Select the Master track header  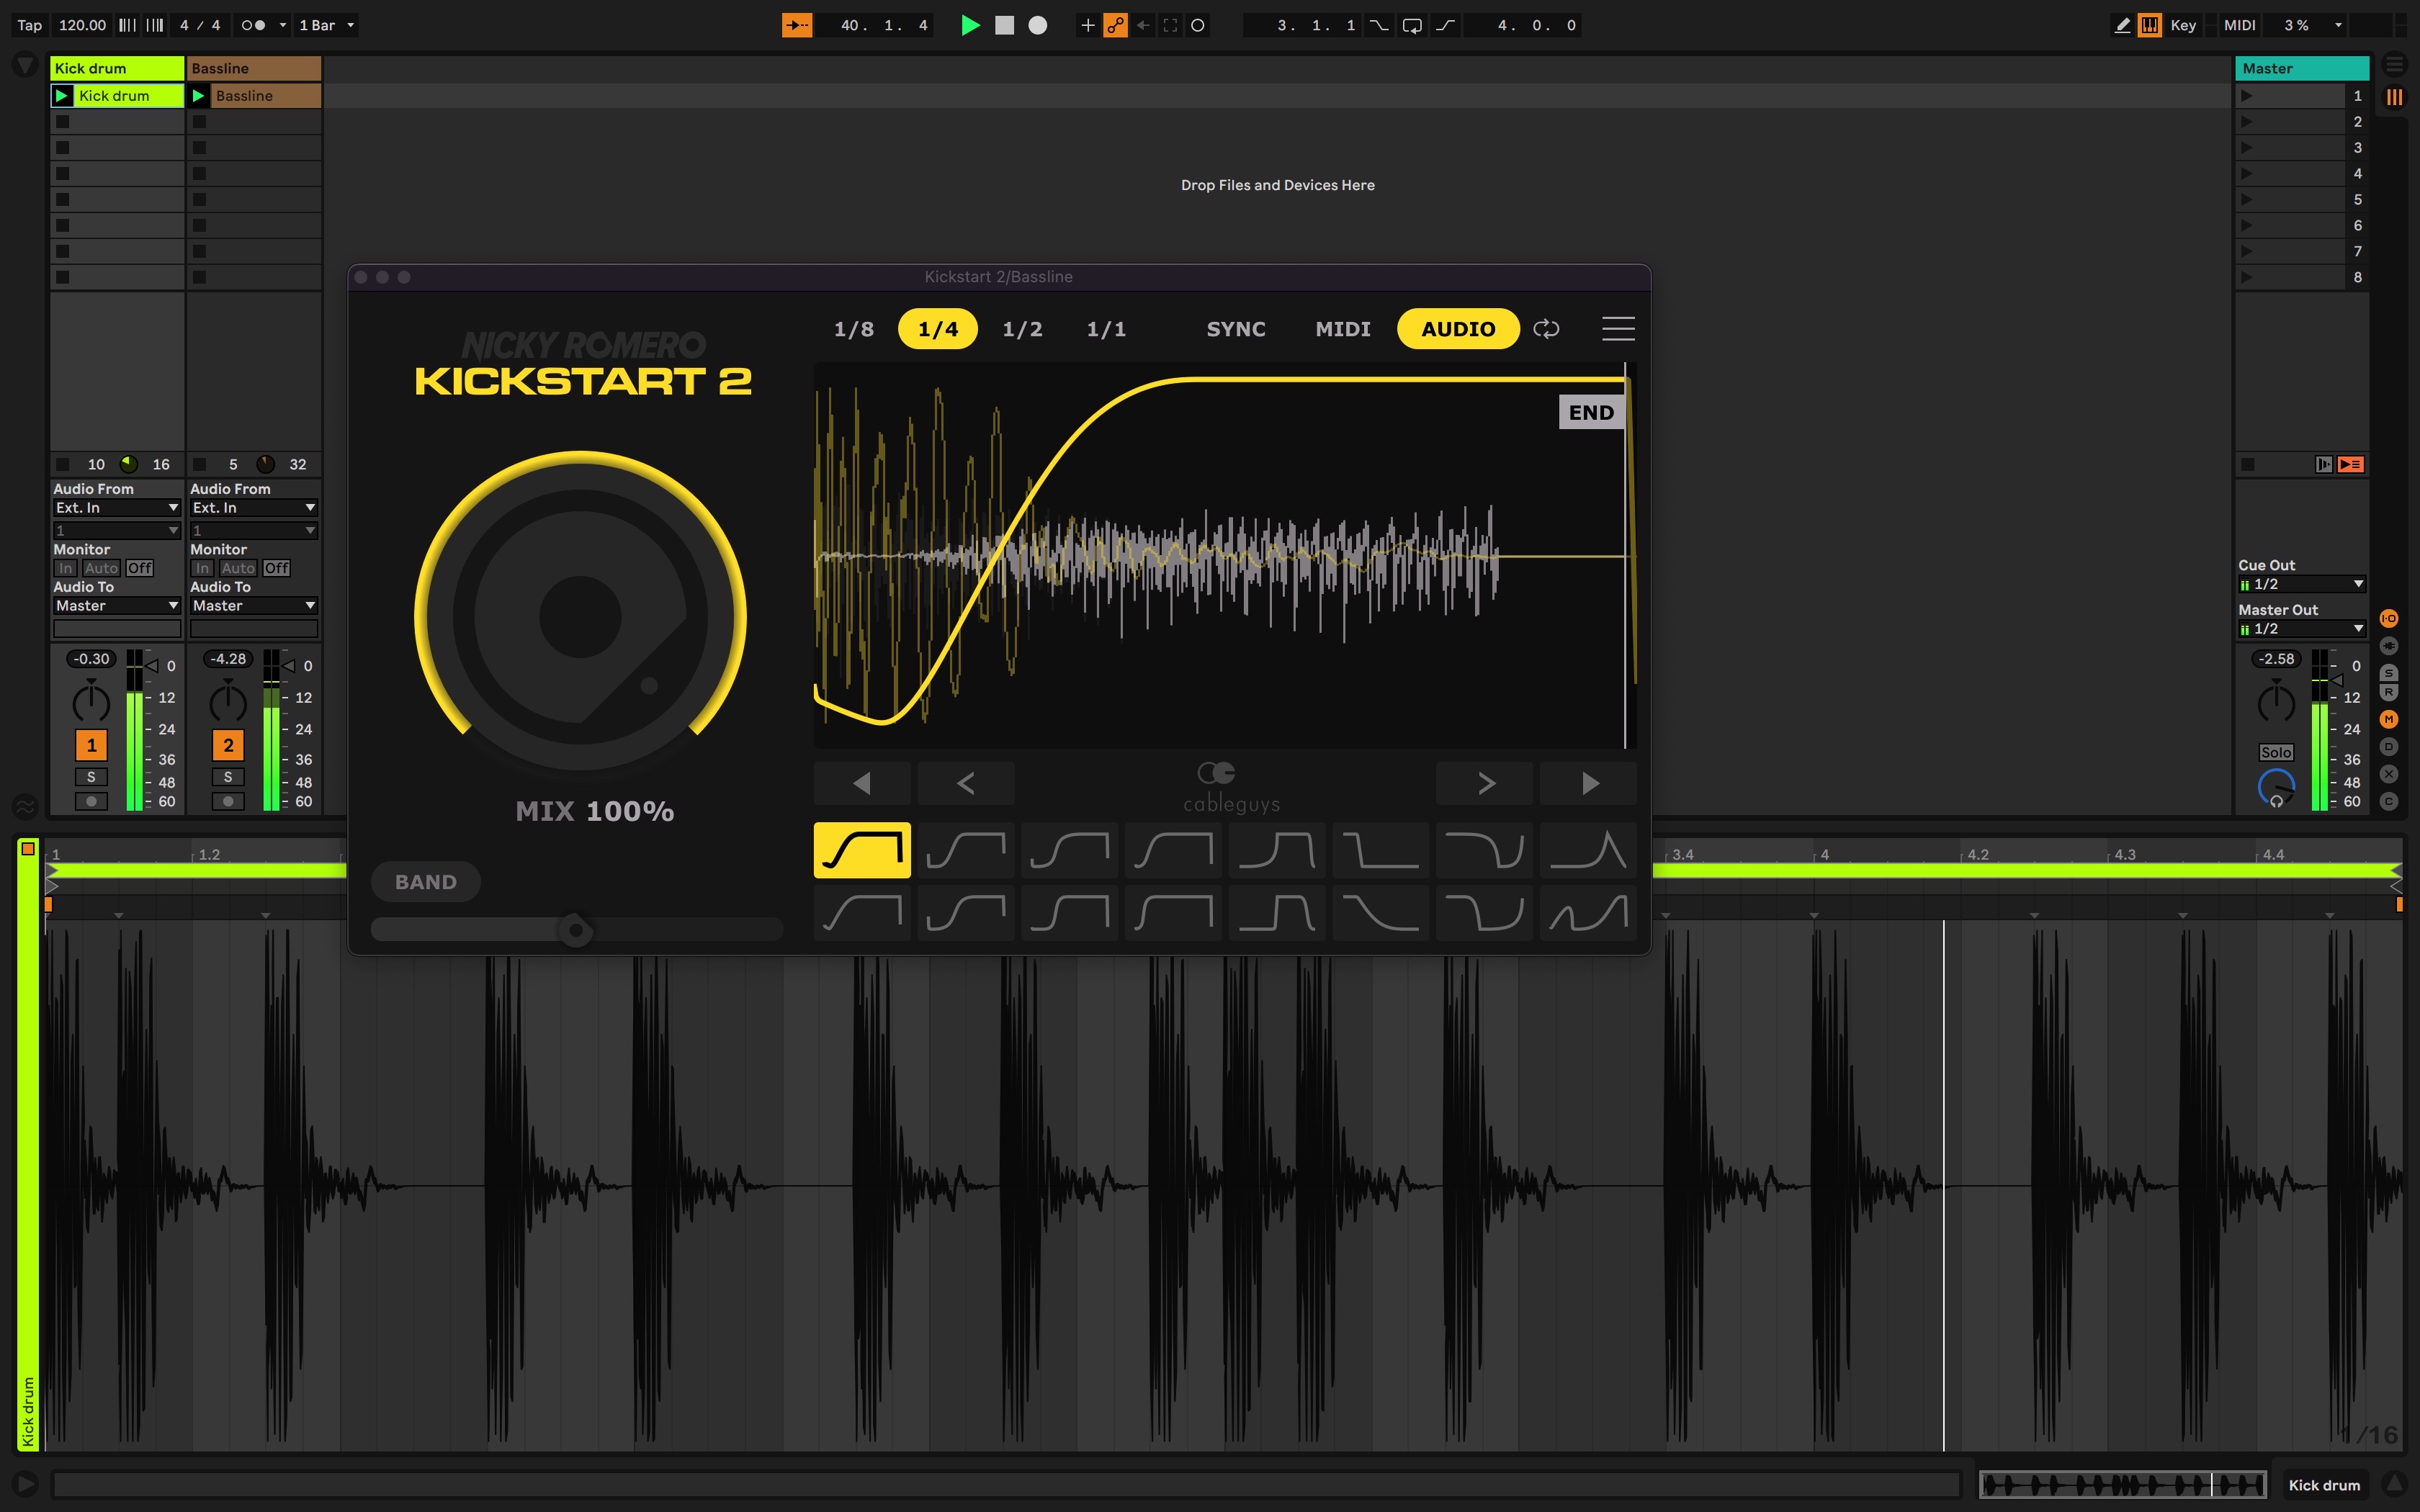pyautogui.click(x=2301, y=68)
